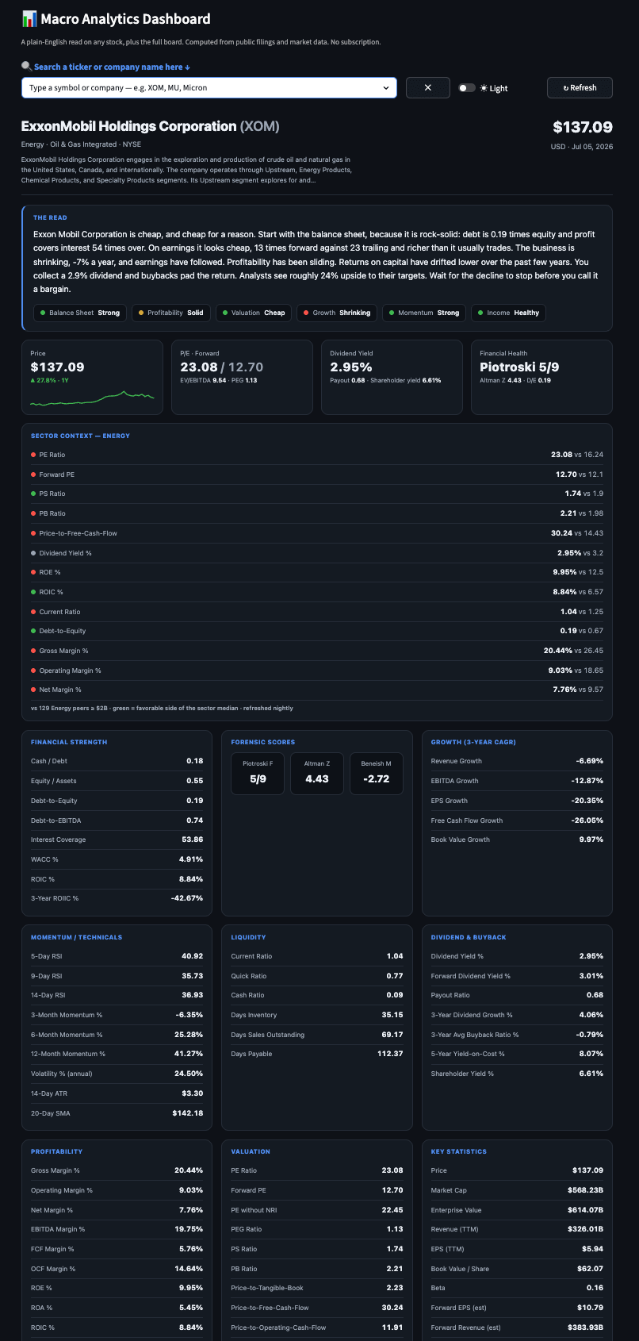The width and height of the screenshot is (639, 1341).
Task: Open the Piotroski 5/9 Financial Health card
Action: click(541, 378)
